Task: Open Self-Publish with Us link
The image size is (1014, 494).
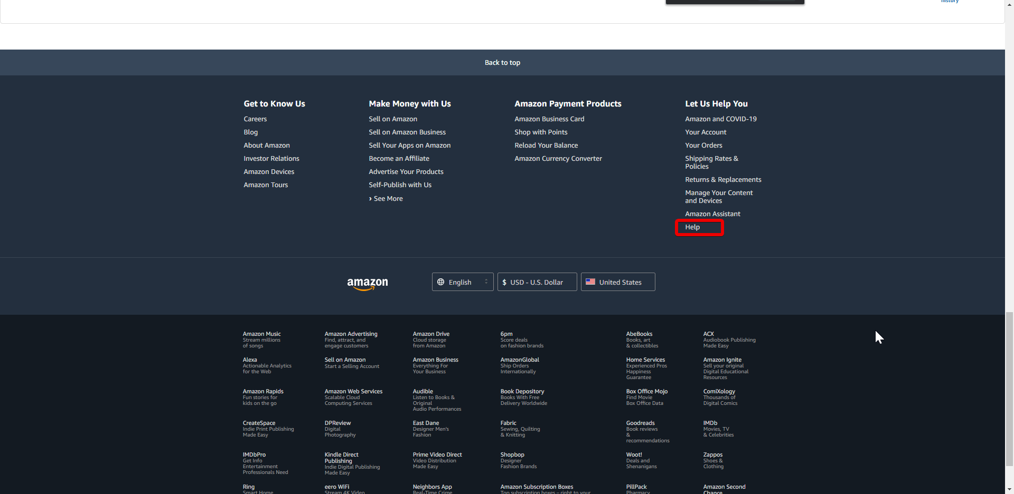Action: click(400, 185)
